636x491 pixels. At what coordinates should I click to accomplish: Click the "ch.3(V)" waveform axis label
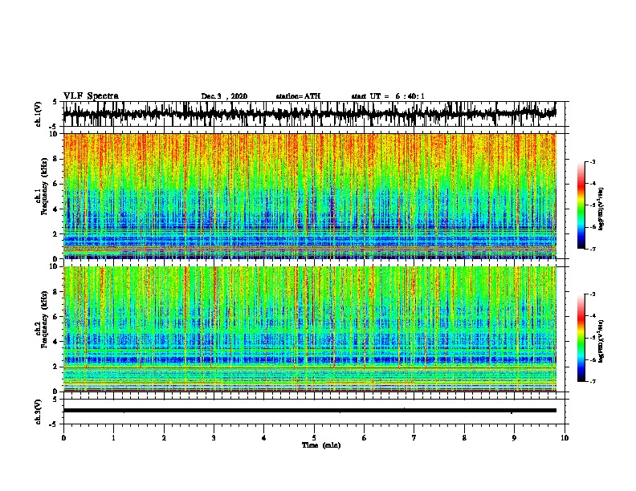pyautogui.click(x=39, y=412)
